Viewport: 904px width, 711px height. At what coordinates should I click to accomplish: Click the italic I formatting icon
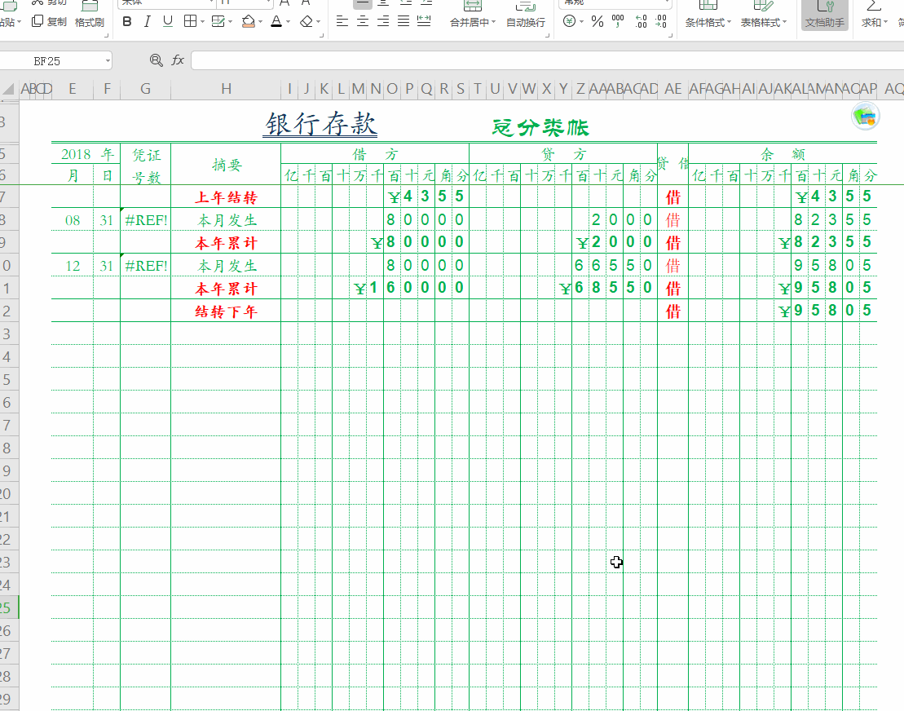147,21
